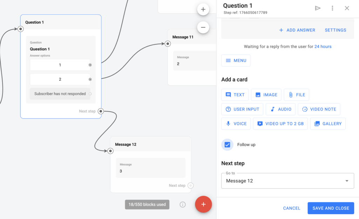The width and height of the screenshot is (359, 219).
Task: Click Save and Close
Action: pyautogui.click(x=331, y=208)
